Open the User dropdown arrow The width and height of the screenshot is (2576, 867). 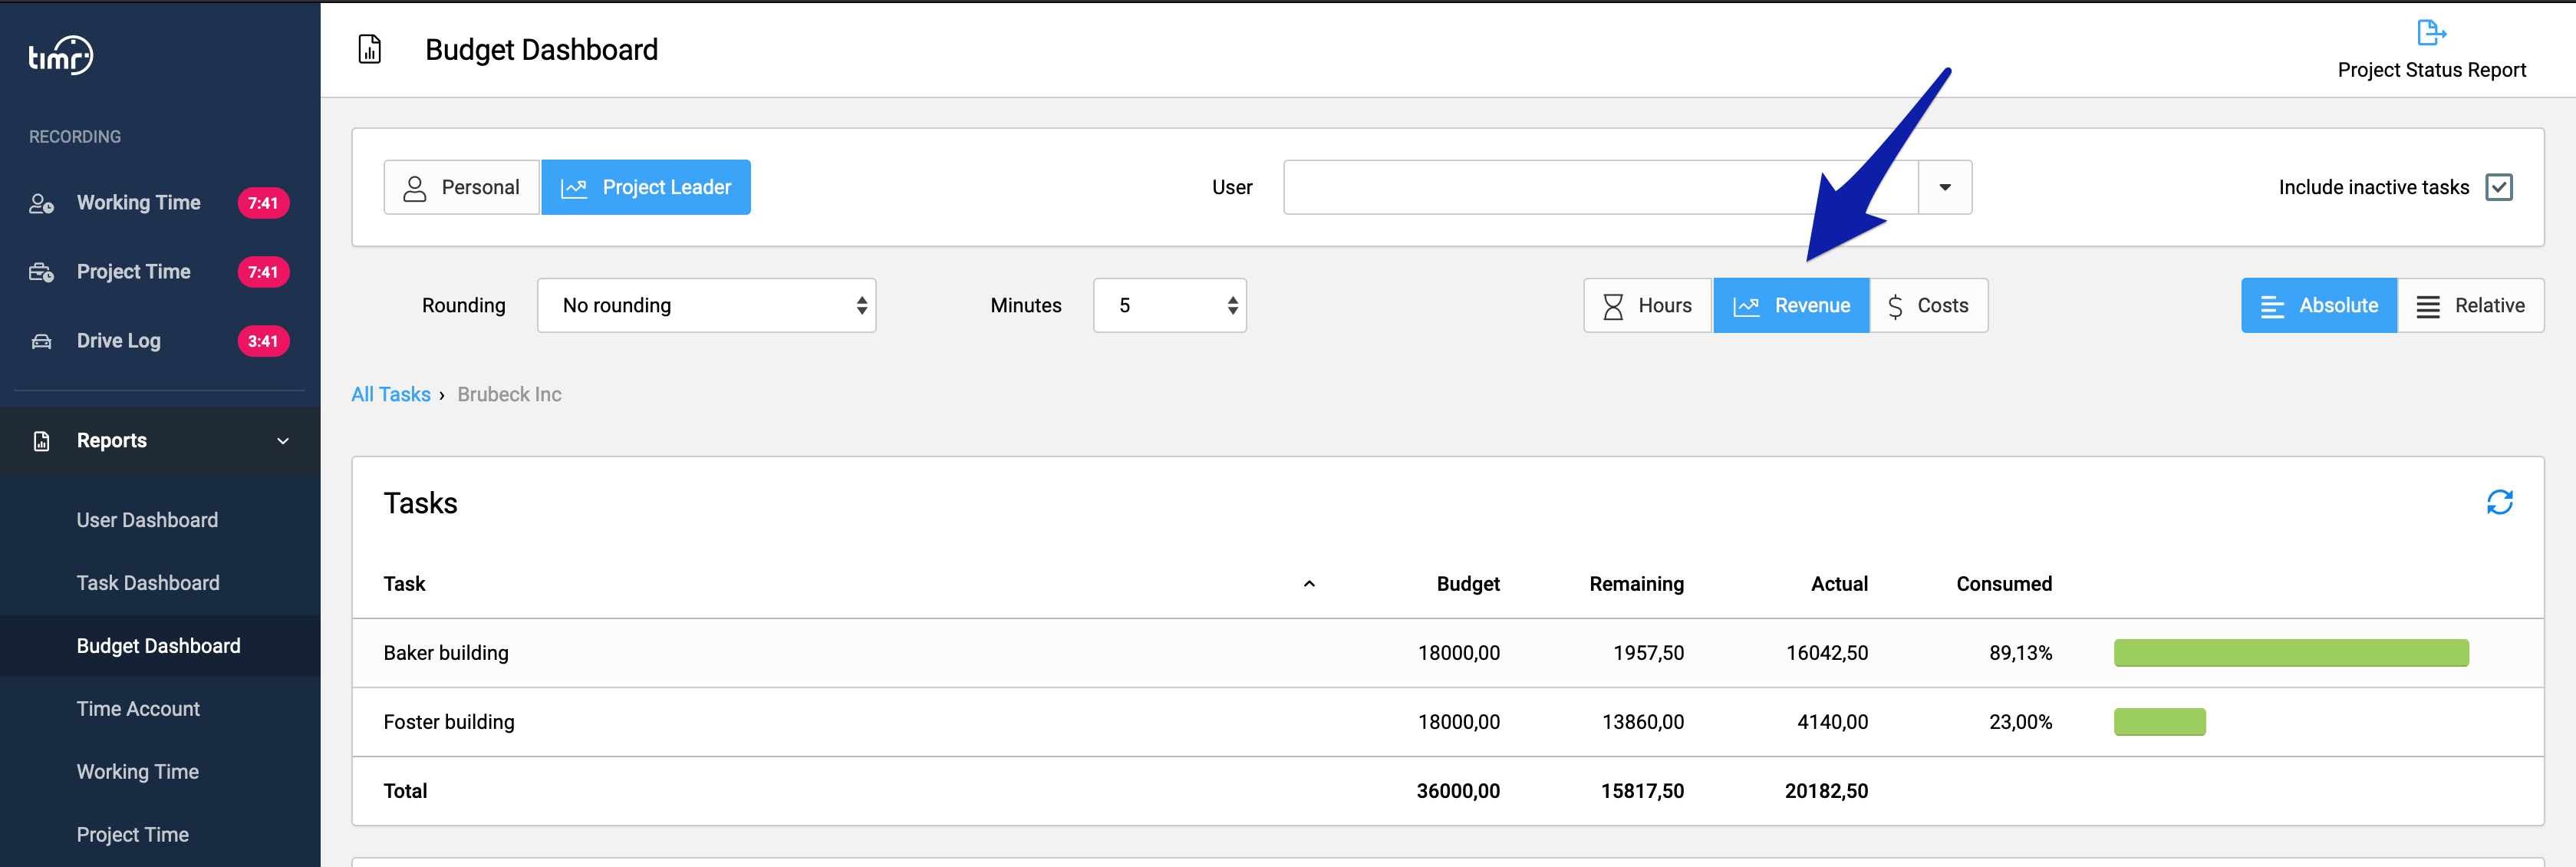[1945, 188]
